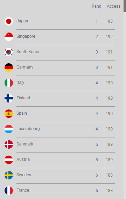Open the Luxembourg country name link
The image size is (126, 199).
pos(28,129)
